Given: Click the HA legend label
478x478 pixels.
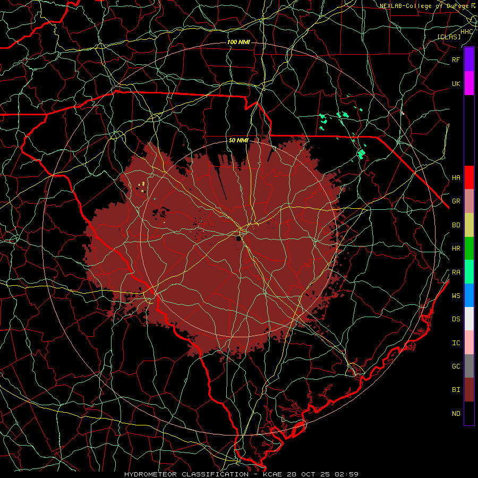Looking at the screenshot, I should (x=456, y=177).
